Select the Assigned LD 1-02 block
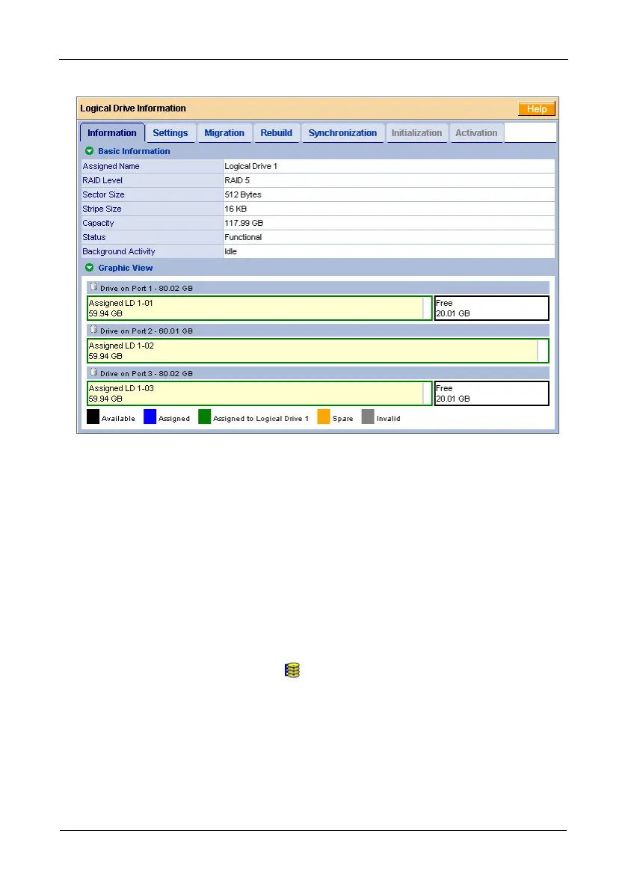 tap(318, 351)
